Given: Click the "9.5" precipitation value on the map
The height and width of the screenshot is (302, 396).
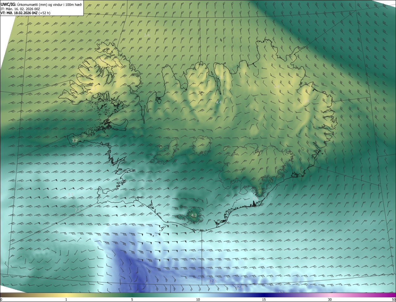Looking at the screenshot, I should [x=71, y=195].
